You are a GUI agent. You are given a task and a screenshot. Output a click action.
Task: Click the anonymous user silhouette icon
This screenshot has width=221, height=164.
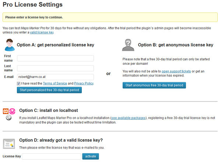[128, 45]
